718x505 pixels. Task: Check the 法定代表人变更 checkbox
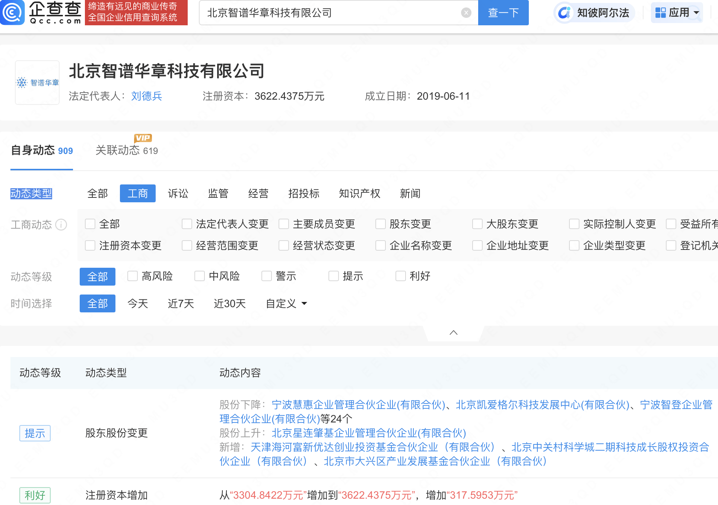point(187,224)
